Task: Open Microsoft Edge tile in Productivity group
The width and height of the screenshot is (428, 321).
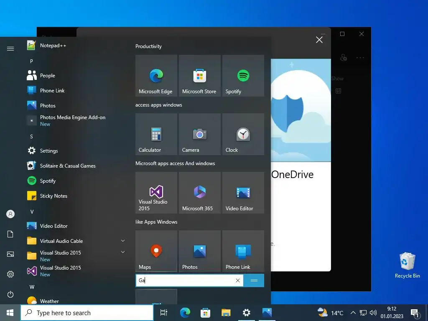Action: [x=156, y=76]
